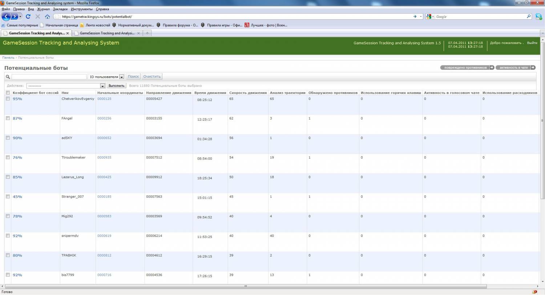
Task: Click the page icon in the address bar
Action: (x=57, y=16)
